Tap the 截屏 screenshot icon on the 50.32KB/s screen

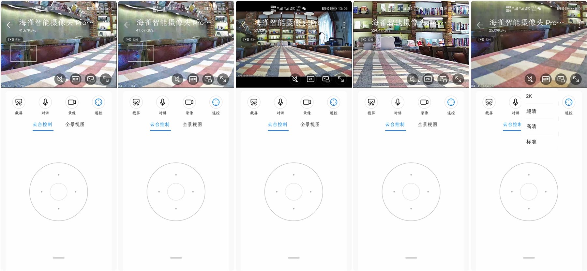pos(254,102)
